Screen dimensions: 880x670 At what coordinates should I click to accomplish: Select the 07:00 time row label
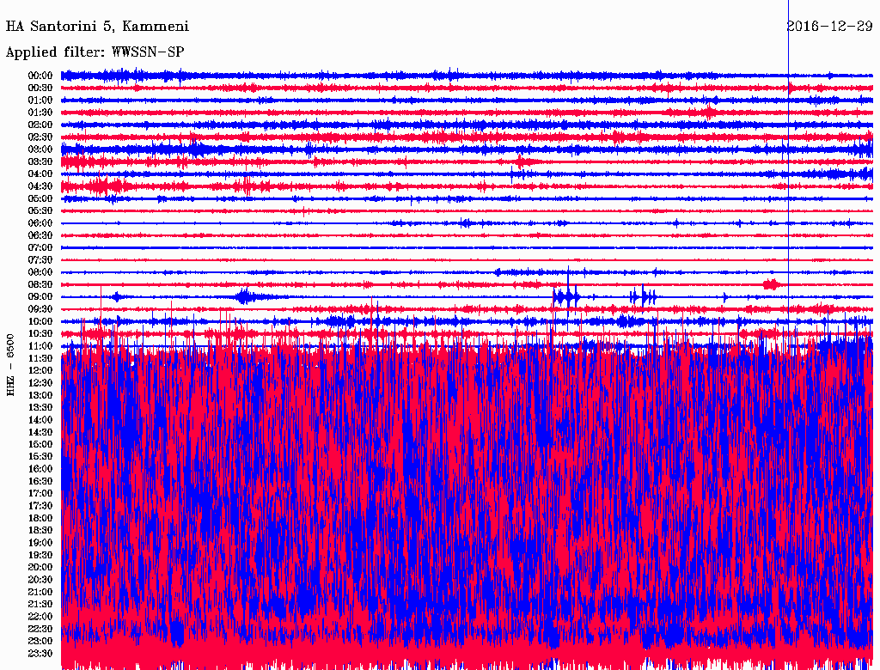coord(40,248)
